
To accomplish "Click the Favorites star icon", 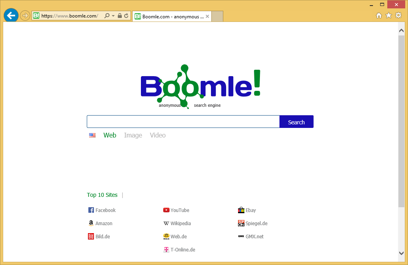I will [388, 15].
